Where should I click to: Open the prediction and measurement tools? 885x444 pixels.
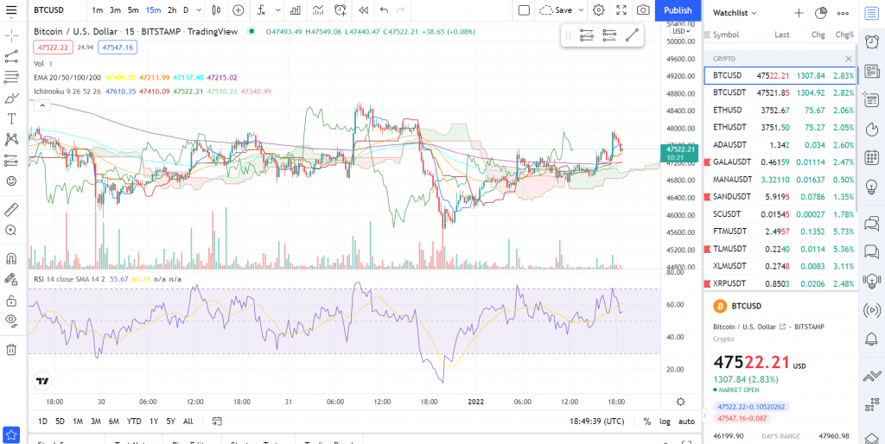(x=11, y=160)
